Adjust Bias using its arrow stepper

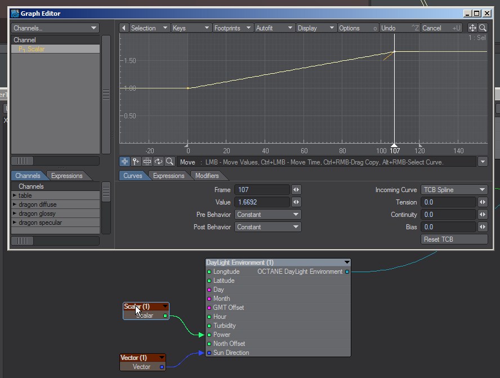[x=483, y=227]
